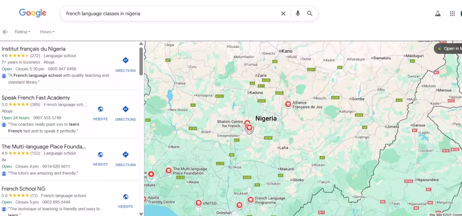The image size is (462, 216).
Task: Open the Google apps grid icon
Action: click(x=452, y=14)
